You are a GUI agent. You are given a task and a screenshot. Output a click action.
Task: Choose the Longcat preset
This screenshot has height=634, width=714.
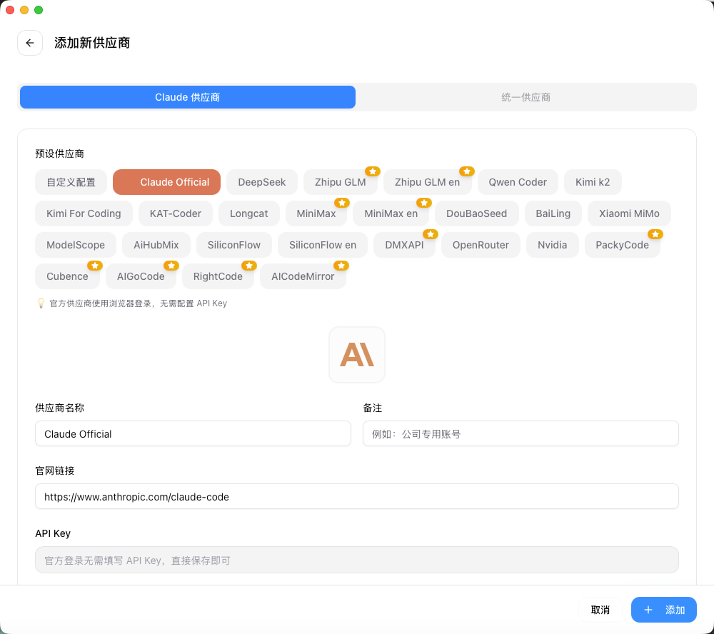point(248,213)
